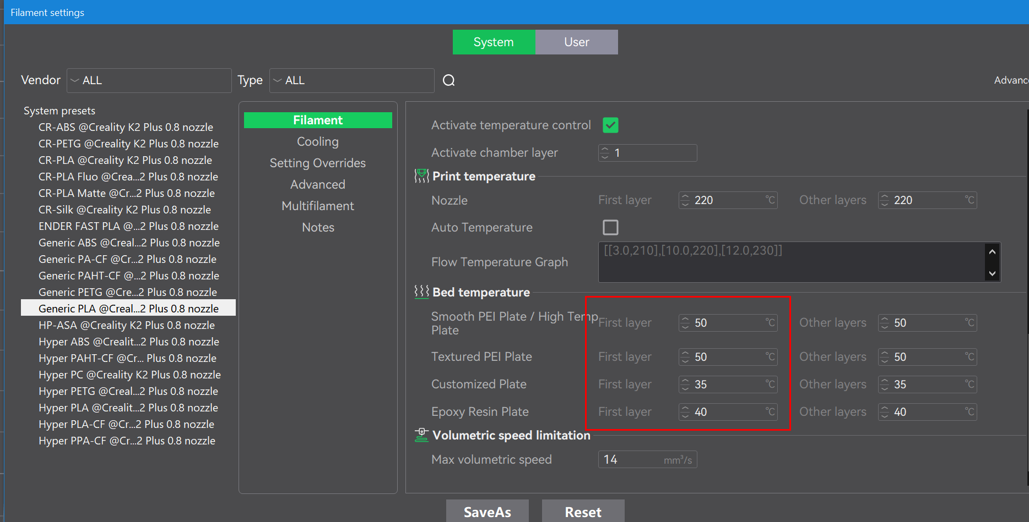1029x522 pixels.
Task: Disable Activate temperature control checkbox
Action: [x=610, y=125]
